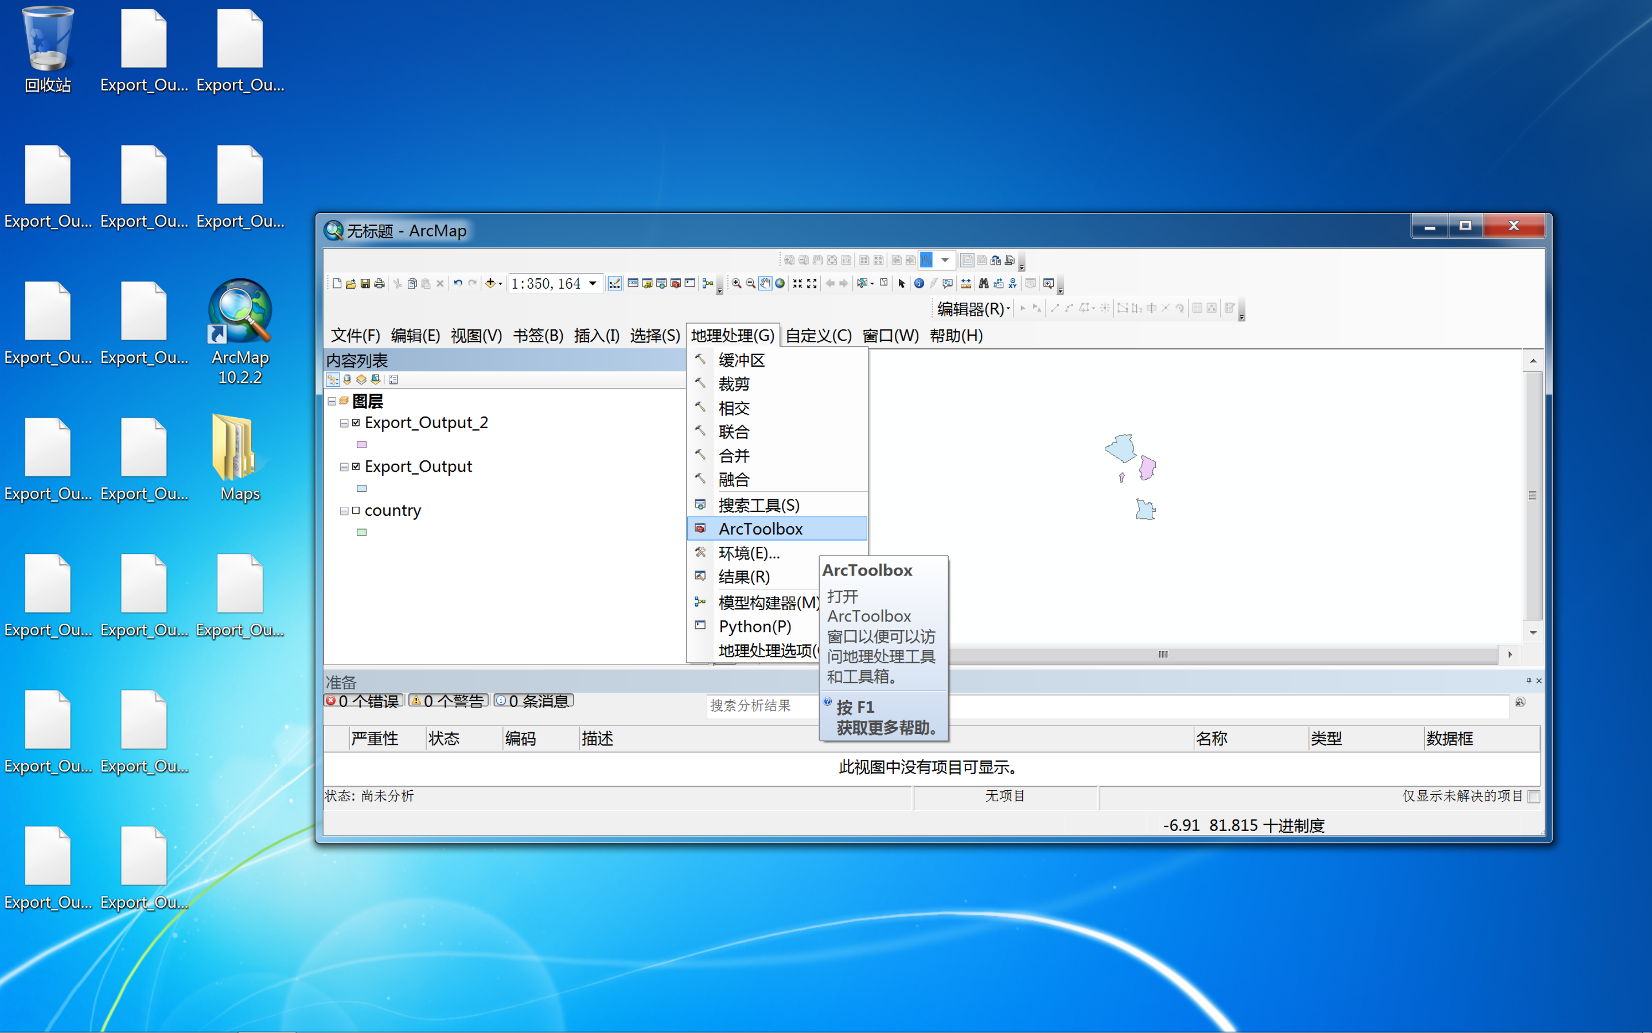Viewport: 1652px width, 1033px height.
Task: Collapse the 图层 data frame tree node
Action: (332, 401)
